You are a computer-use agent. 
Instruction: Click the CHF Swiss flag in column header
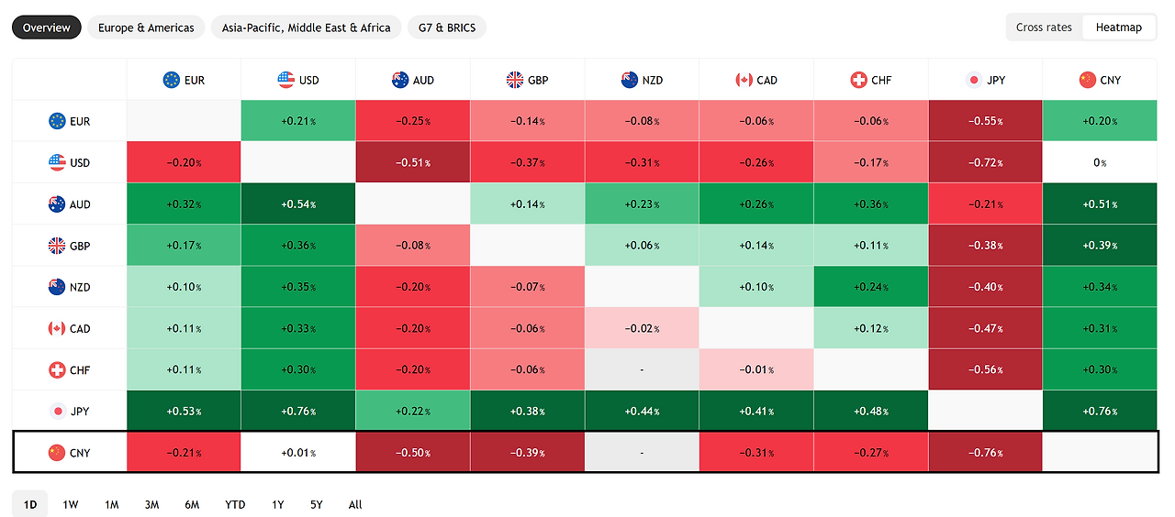(858, 80)
